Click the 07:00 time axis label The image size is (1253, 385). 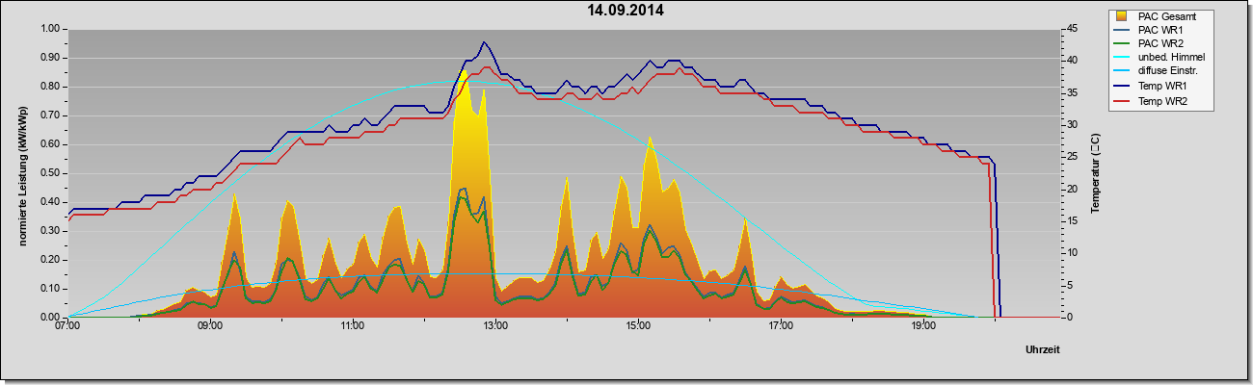click(67, 326)
